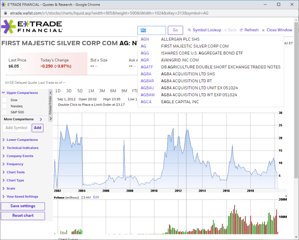Click the Edit link next to Volume
Viewport: 299px width, 240px height.
tap(96, 197)
